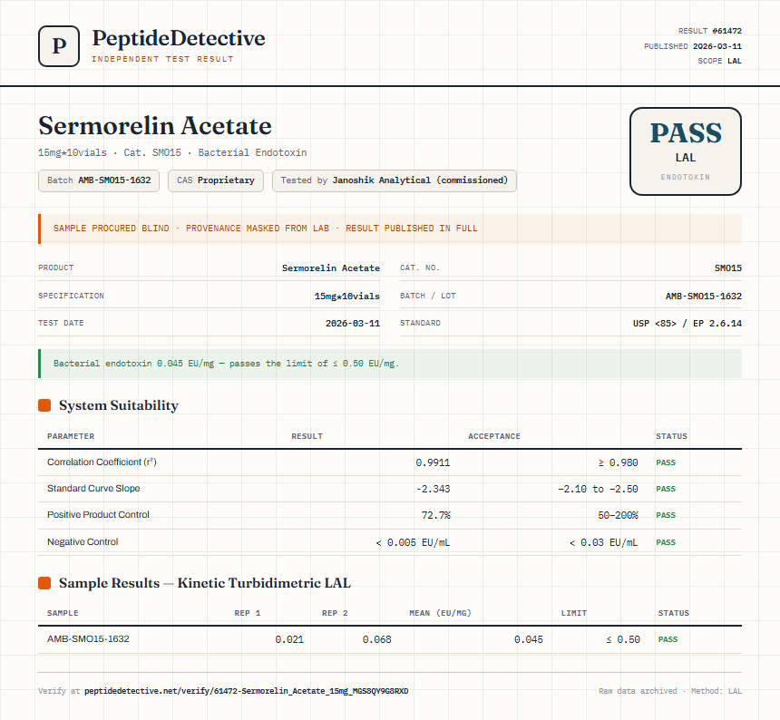Click the PARAMETER column header
Image resolution: width=780 pixels, height=720 pixels.
pos(71,436)
